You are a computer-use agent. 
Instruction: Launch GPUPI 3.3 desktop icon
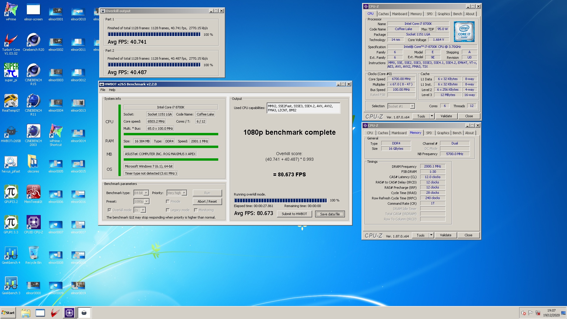tap(11, 224)
